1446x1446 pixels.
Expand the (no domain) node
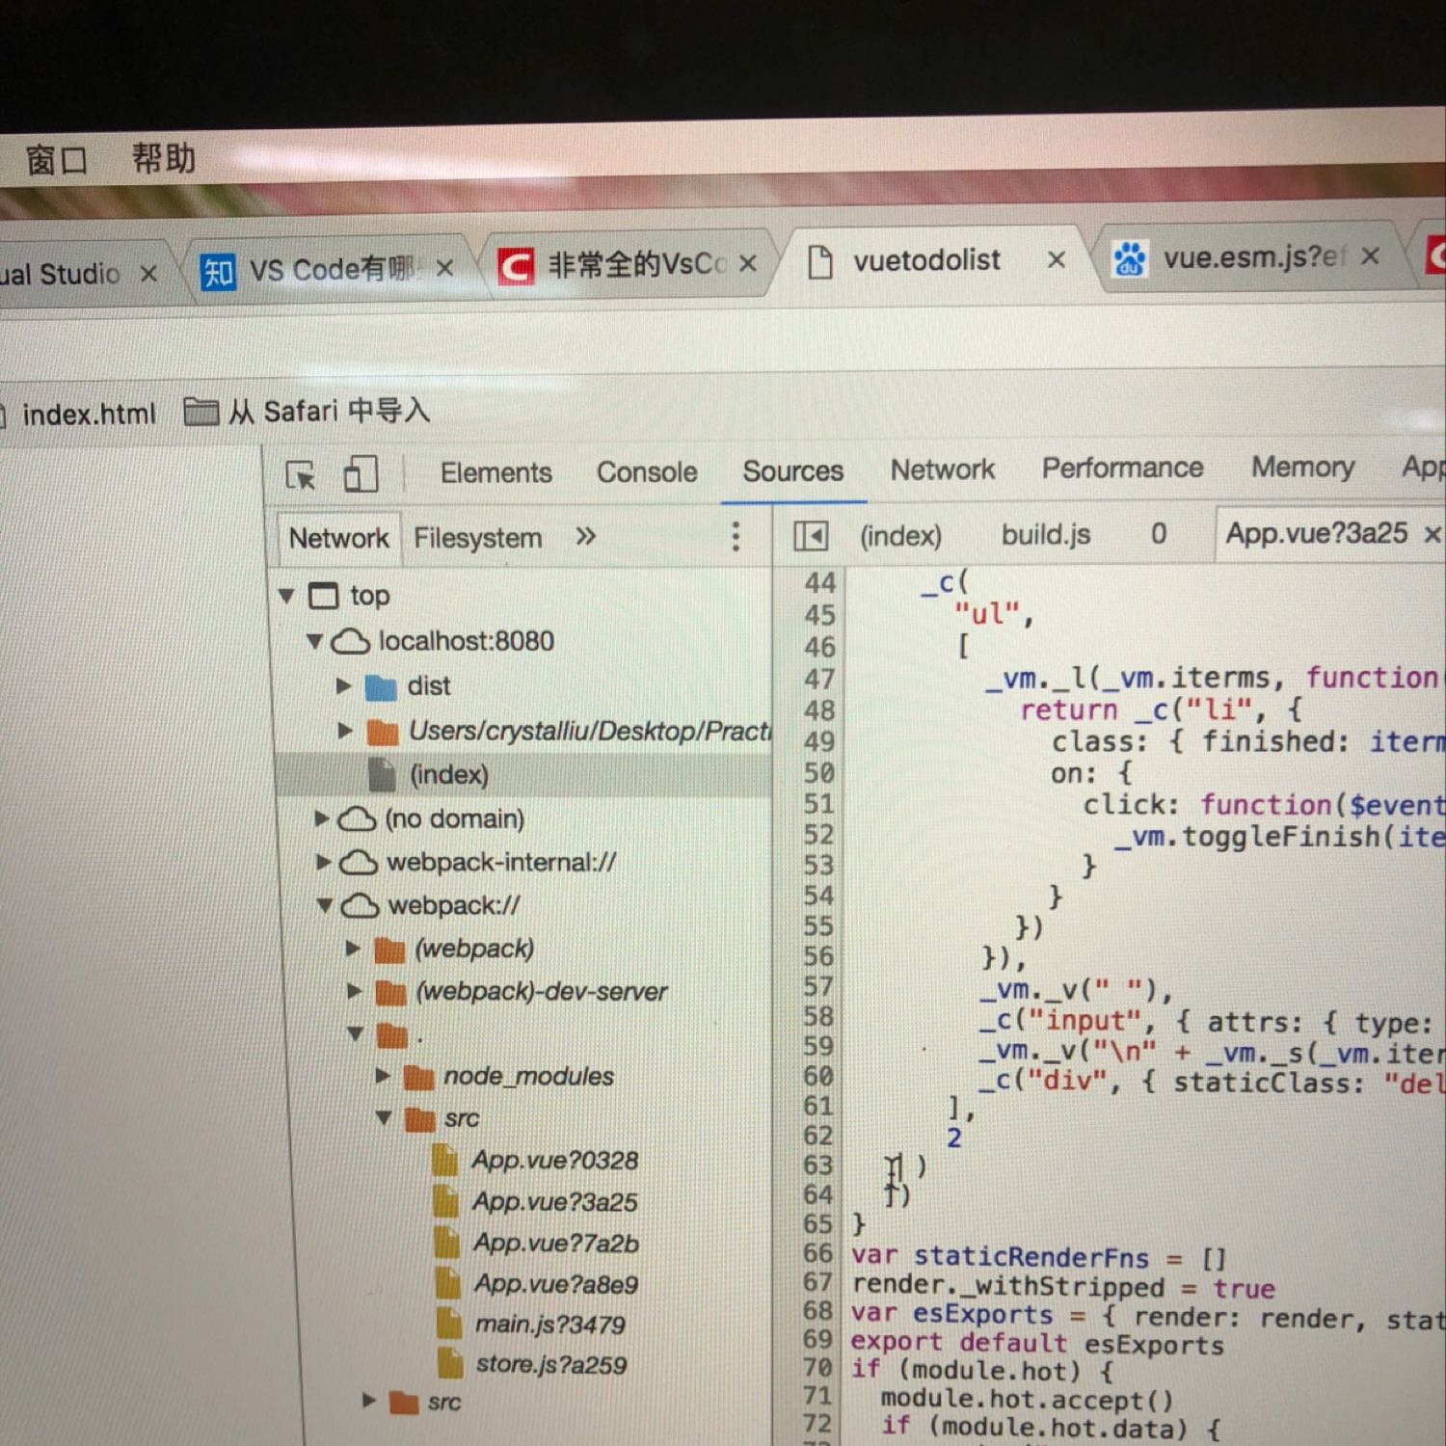pos(323,818)
